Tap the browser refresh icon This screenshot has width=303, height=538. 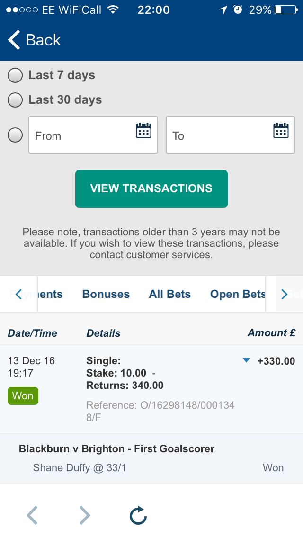click(x=138, y=515)
